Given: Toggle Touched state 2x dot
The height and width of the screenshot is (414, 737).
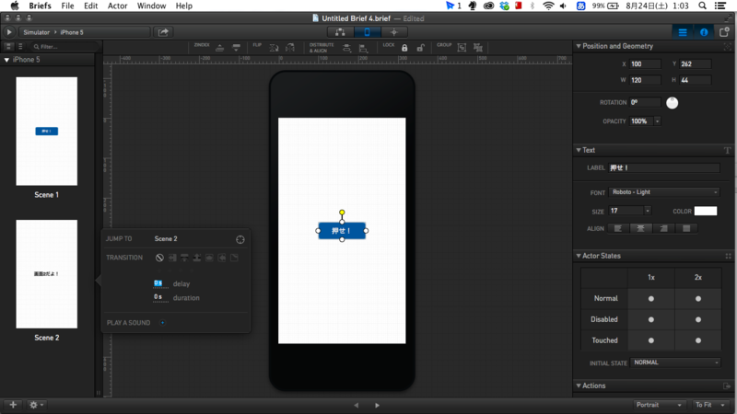Looking at the screenshot, I should 698,340.
